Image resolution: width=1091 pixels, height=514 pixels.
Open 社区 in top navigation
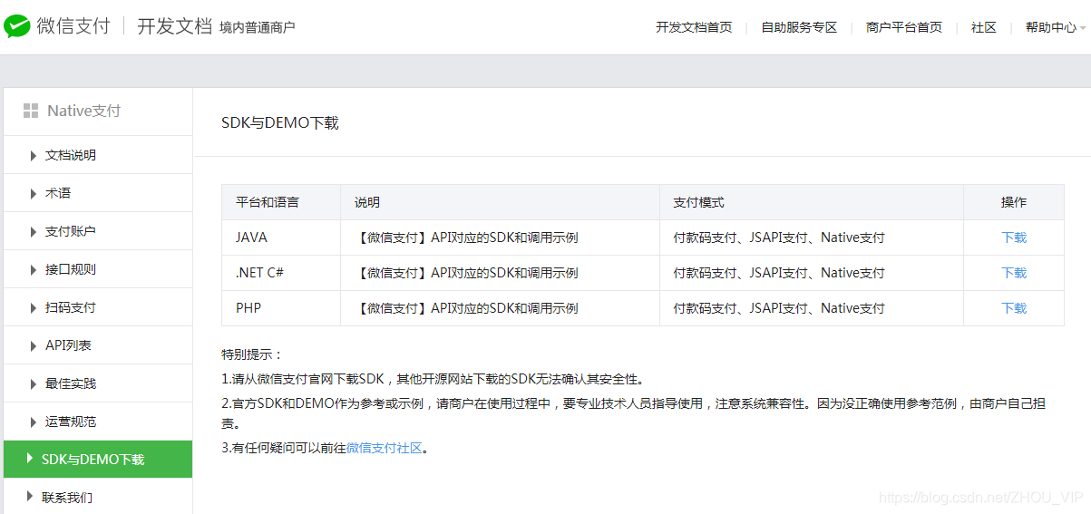[984, 27]
